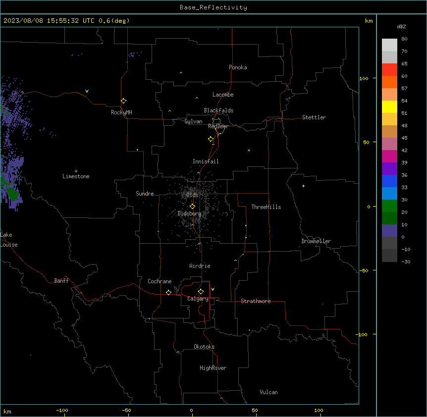Pick the violet swatch between 39 and 36
The image size is (427, 417).
pyautogui.click(x=389, y=169)
